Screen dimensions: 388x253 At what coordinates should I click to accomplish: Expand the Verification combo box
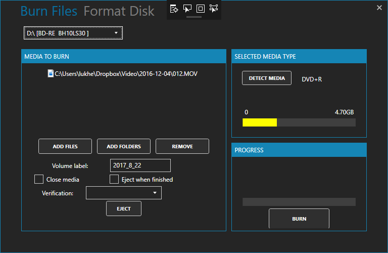(x=124, y=193)
